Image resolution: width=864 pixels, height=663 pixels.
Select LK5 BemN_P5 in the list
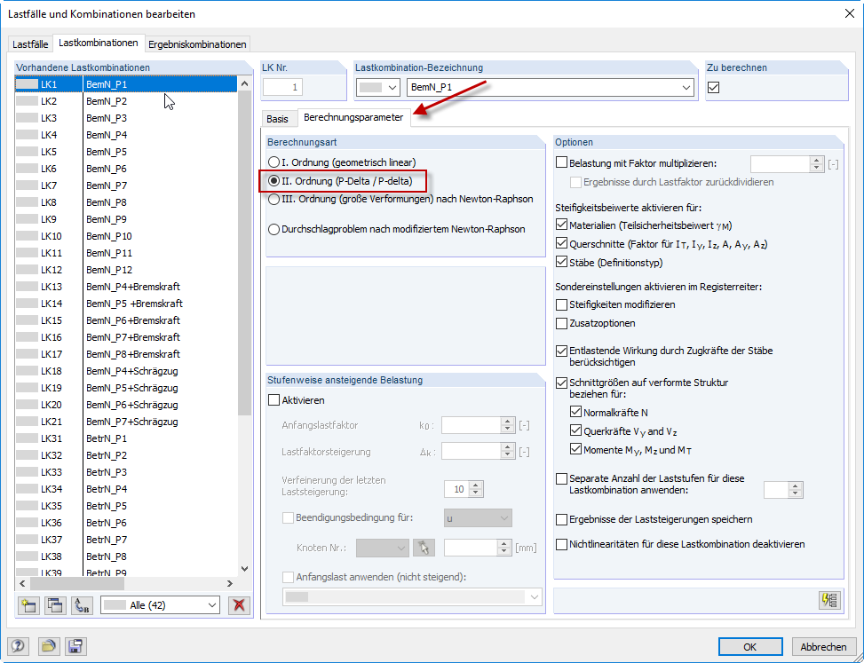point(126,152)
